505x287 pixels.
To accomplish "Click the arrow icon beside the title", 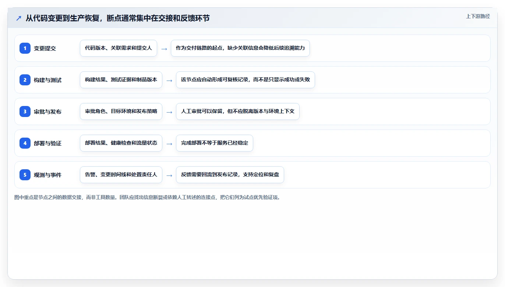I will pyautogui.click(x=19, y=18).
